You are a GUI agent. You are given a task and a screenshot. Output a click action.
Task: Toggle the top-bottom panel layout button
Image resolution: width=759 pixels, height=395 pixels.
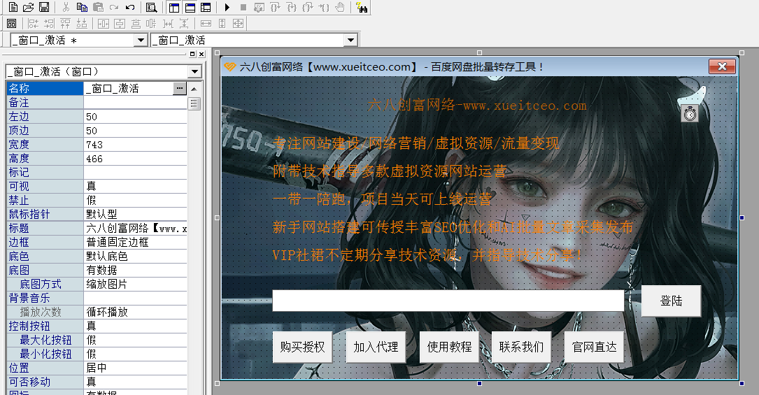click(x=190, y=7)
